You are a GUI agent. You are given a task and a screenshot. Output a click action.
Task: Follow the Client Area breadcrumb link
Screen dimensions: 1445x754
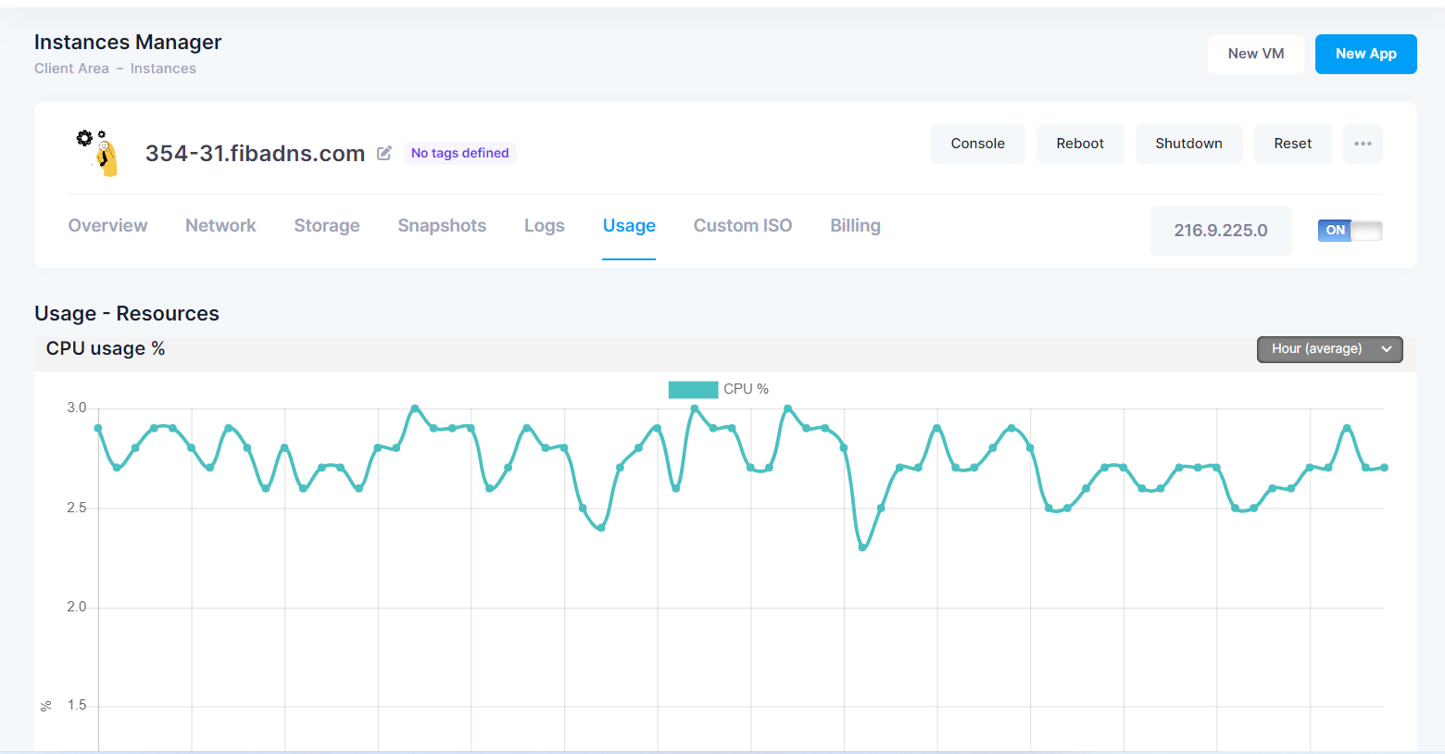(71, 69)
